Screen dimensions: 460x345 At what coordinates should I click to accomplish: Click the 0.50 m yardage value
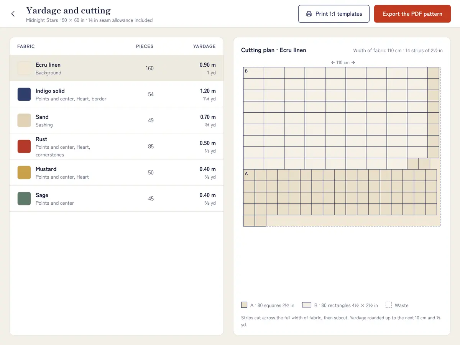[207, 143]
